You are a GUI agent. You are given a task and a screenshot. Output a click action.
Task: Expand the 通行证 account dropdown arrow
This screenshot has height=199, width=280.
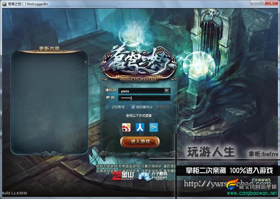click(167, 91)
